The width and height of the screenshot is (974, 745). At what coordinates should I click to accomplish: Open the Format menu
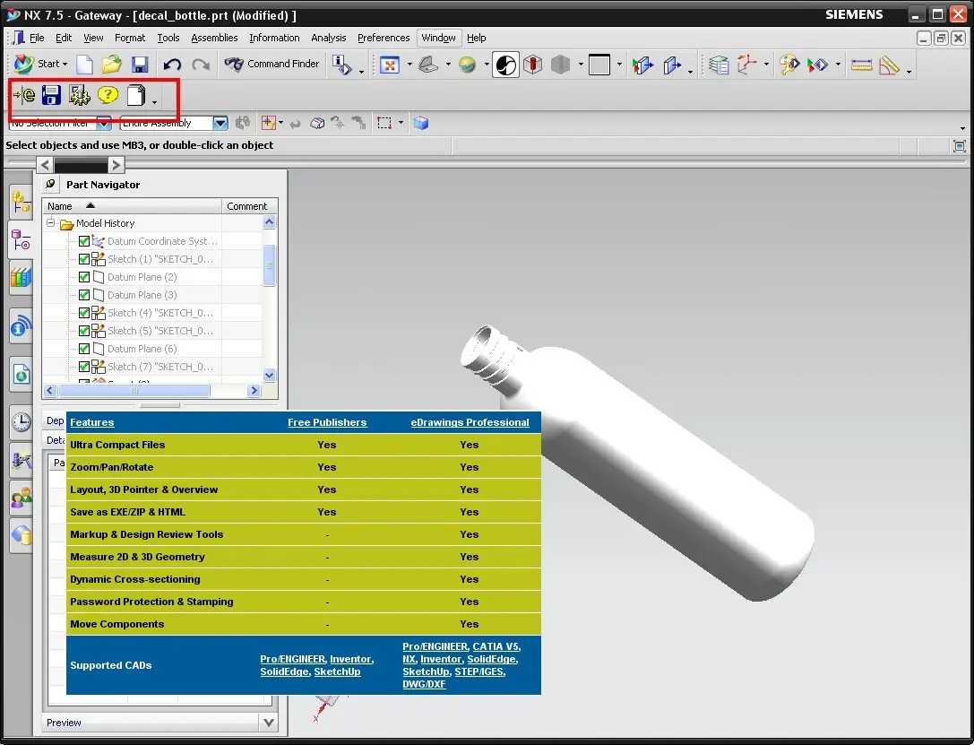point(130,38)
